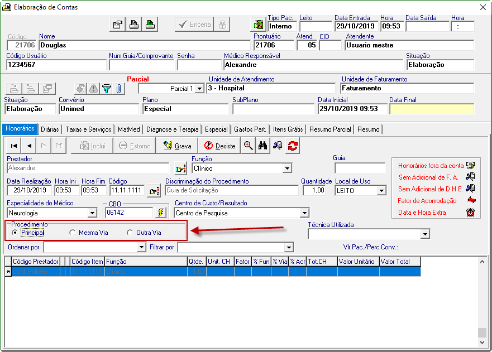Click the Código Prestador column header
Image resolution: width=492 pixels, height=352 pixels.
coord(35,262)
